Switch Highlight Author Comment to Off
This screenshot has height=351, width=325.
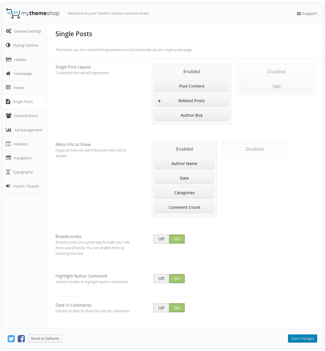coord(161,279)
